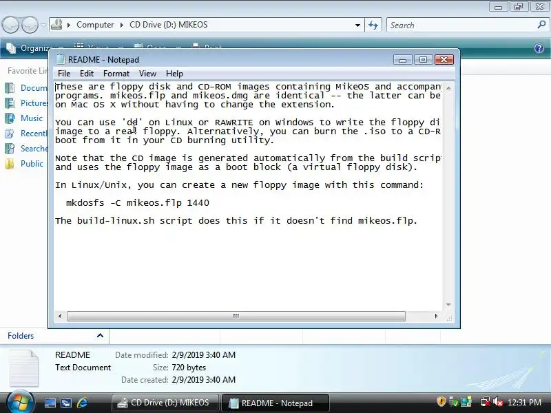Click the magnifying glass search icon
The height and width of the screenshot is (413, 551).
pos(541,25)
